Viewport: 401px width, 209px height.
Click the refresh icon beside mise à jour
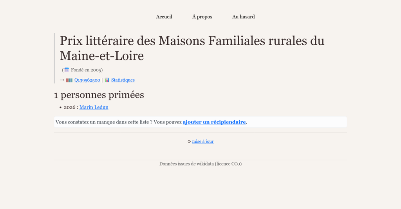(189, 142)
